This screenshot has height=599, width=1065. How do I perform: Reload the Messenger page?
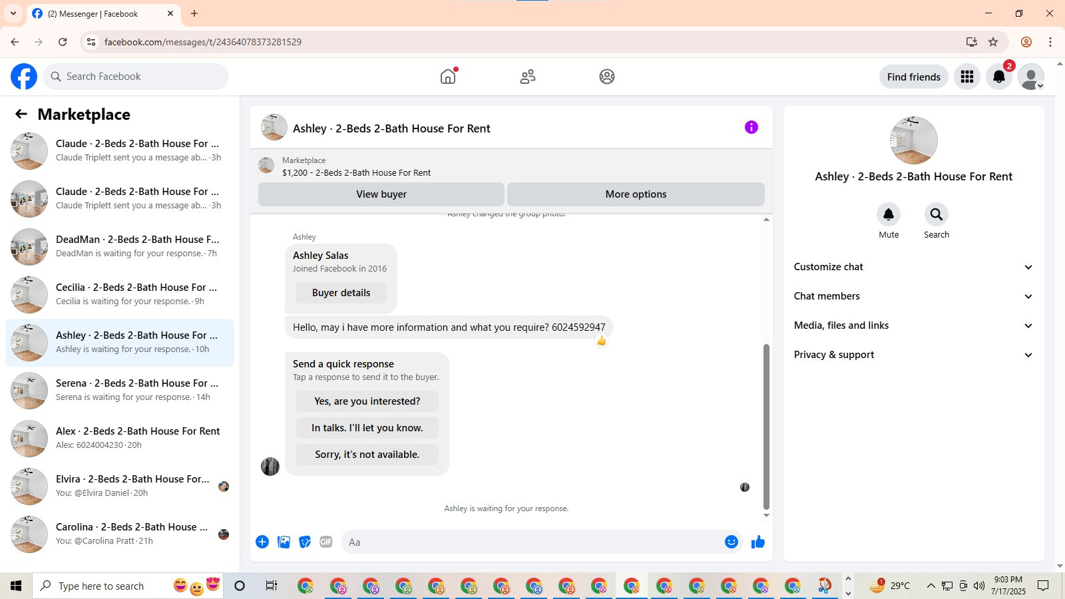(63, 42)
